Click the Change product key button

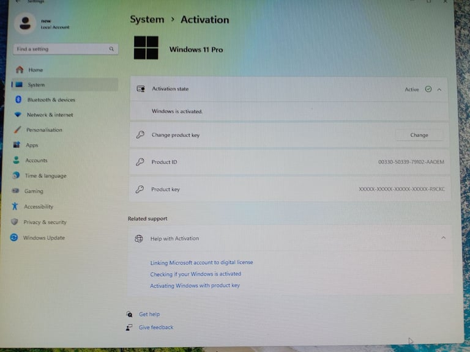click(x=419, y=135)
